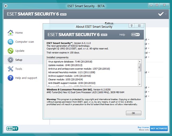Click the Computer scan magnifier icon
This screenshot has width=172, height=136.
click(x=10, y=42)
